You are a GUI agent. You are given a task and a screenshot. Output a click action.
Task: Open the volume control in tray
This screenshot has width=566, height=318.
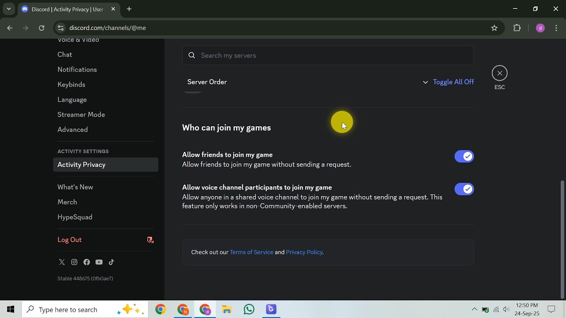pos(506,310)
